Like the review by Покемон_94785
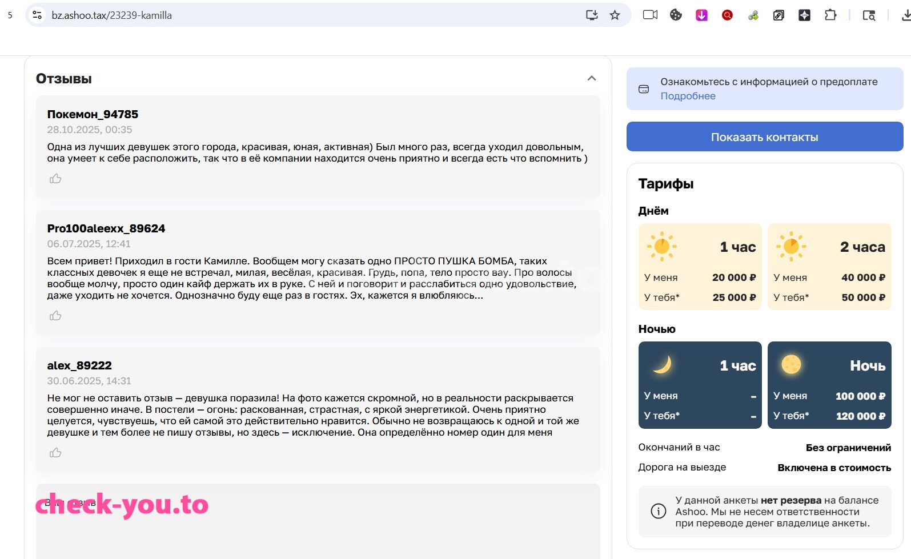 55,179
